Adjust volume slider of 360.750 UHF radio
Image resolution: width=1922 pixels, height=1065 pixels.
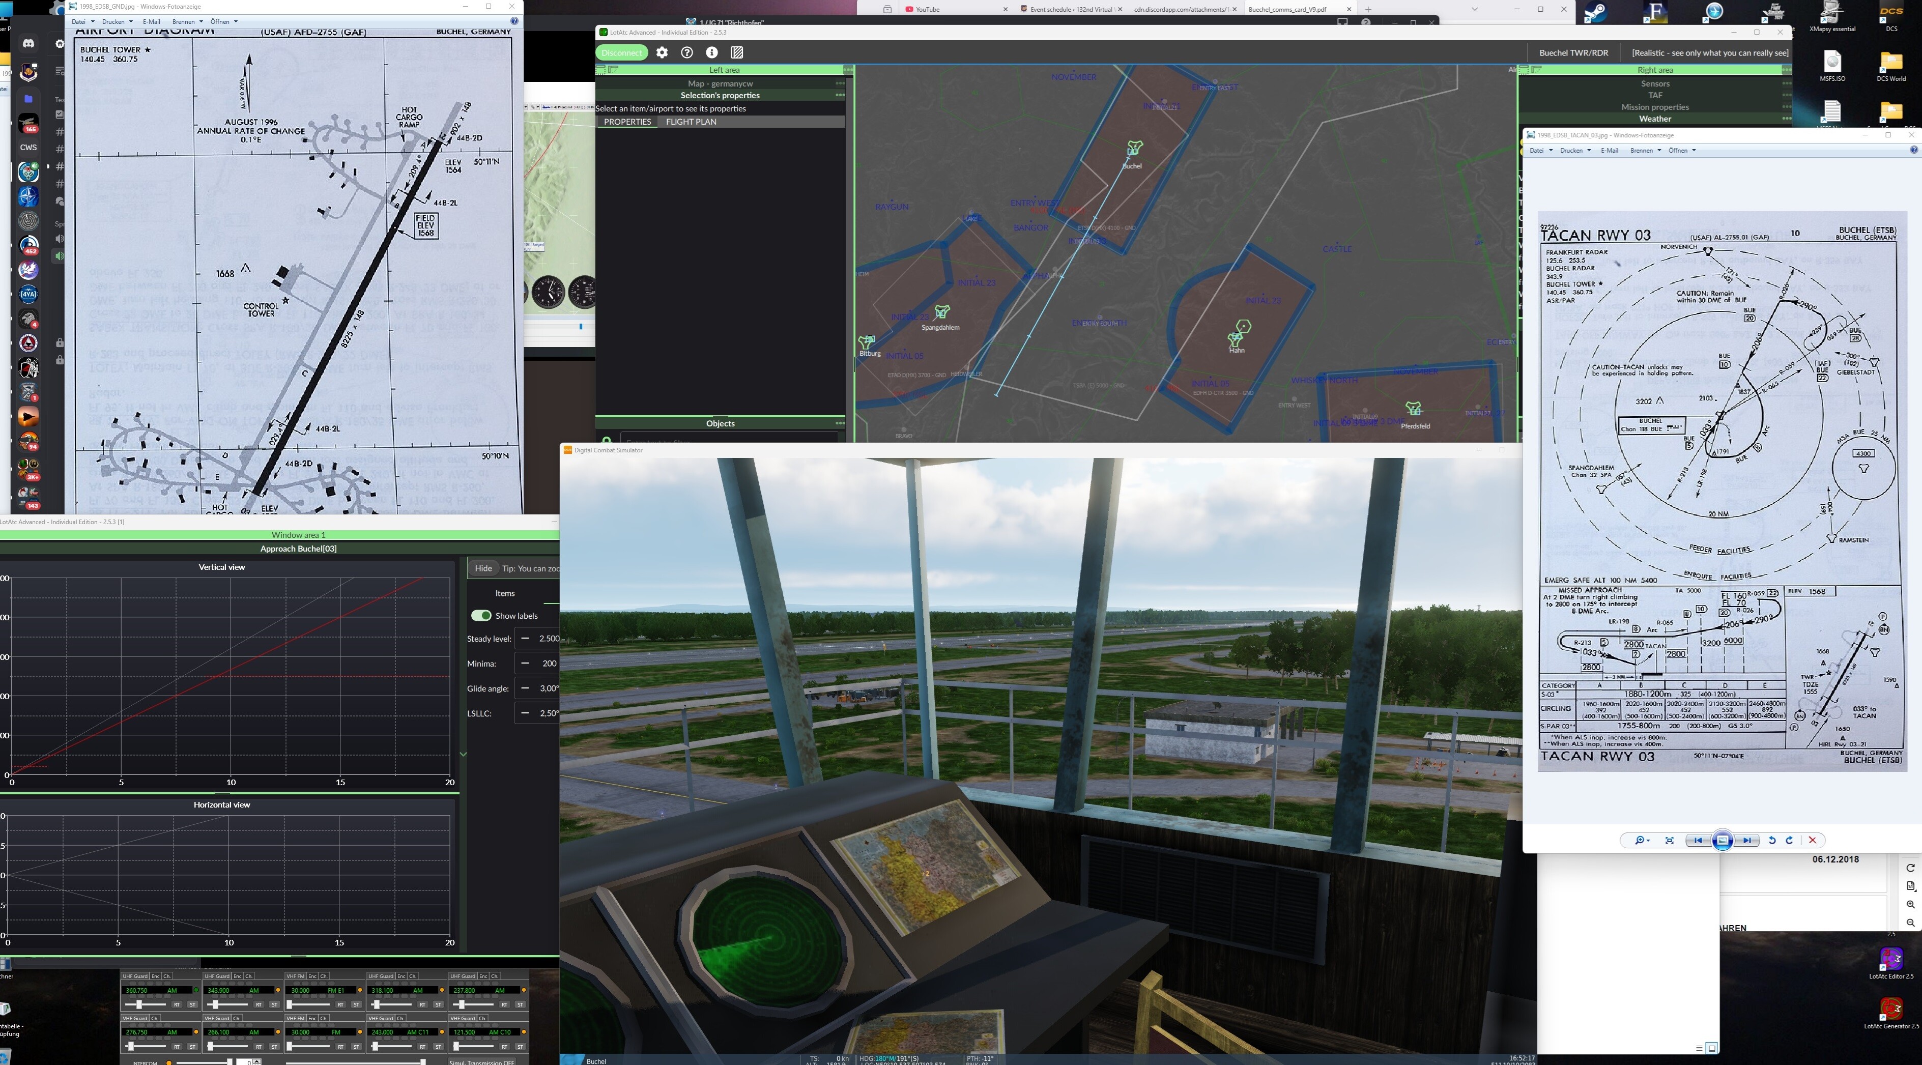(139, 1004)
